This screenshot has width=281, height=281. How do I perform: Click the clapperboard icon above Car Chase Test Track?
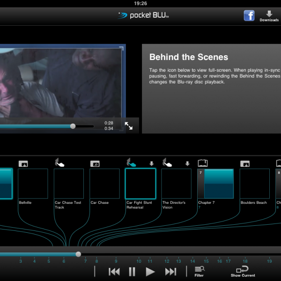tap(59, 163)
